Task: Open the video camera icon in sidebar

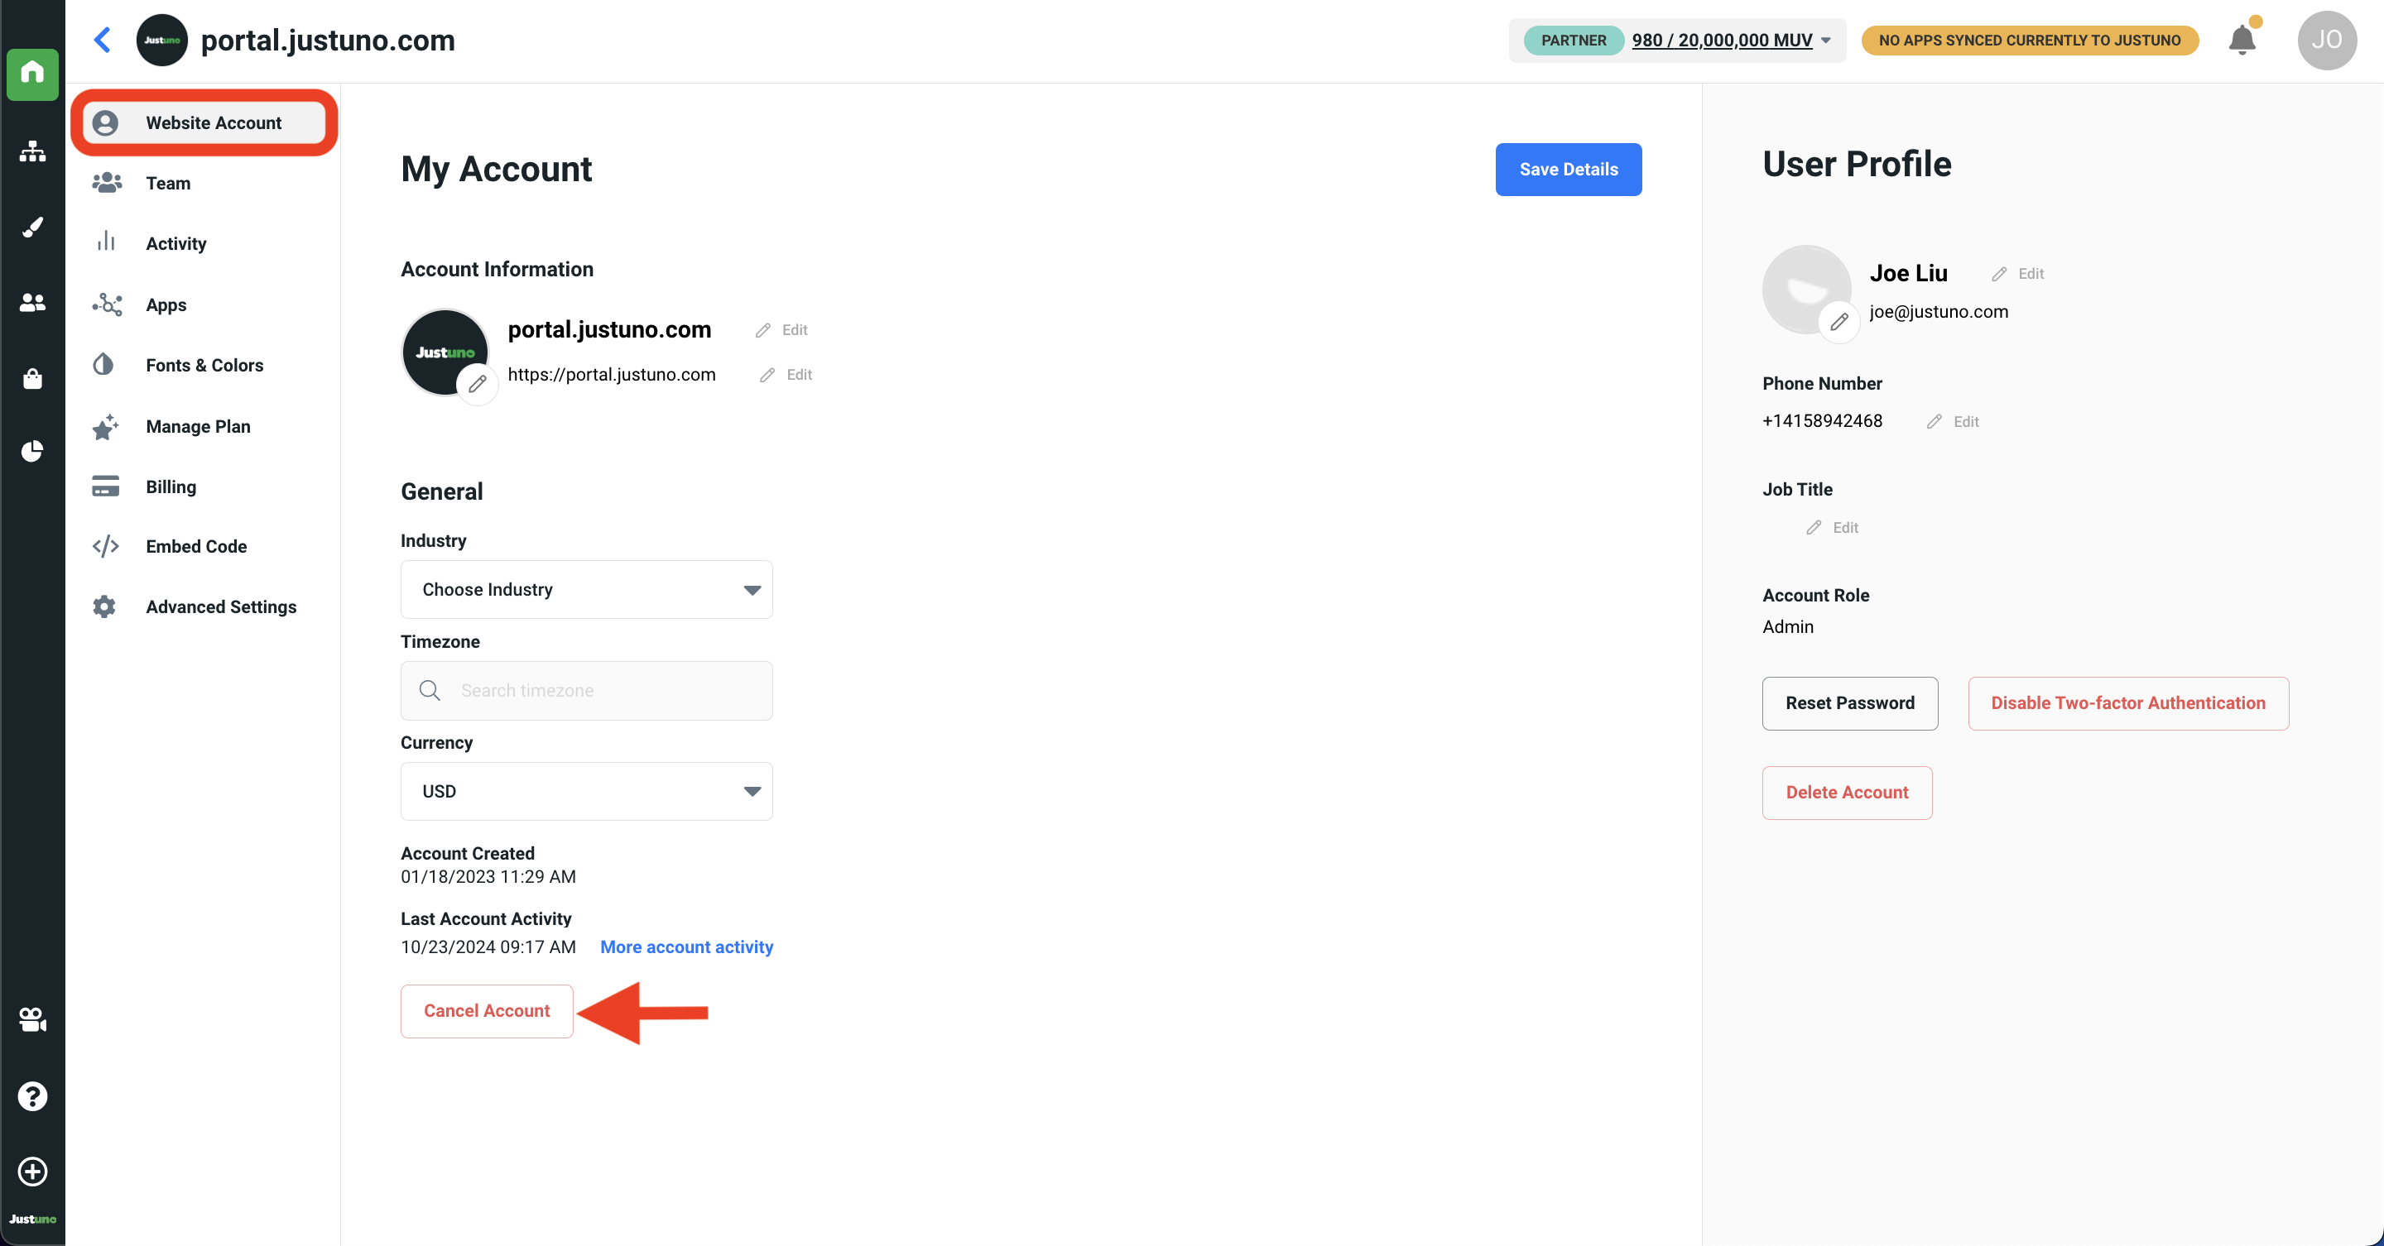Action: (x=32, y=1019)
